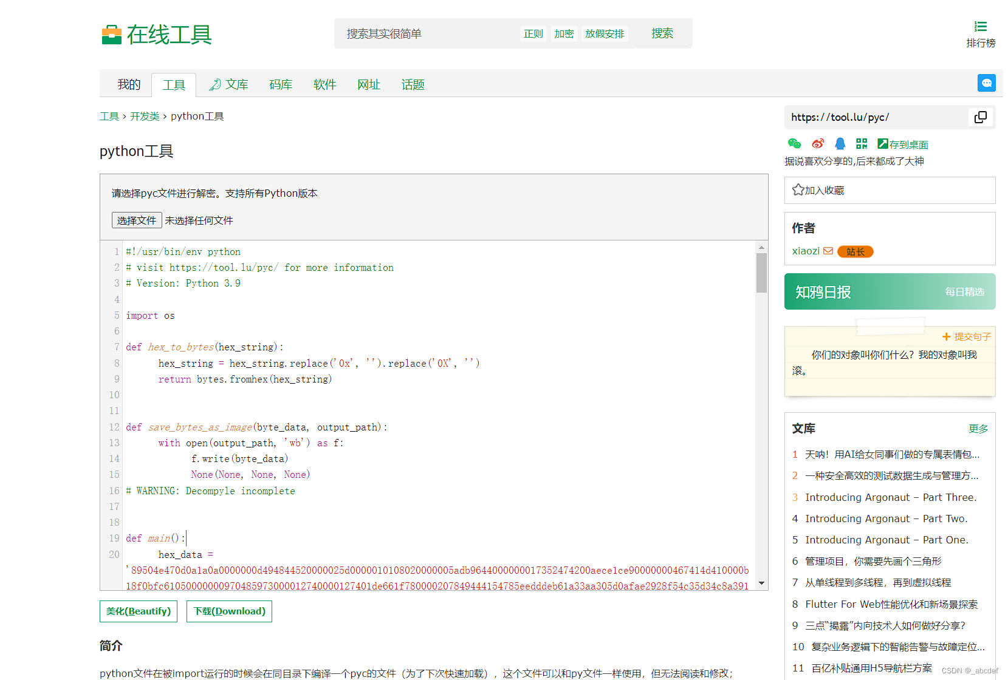This screenshot has width=1008, height=680.
Task: Click the 站长 badge
Action: 855,251
